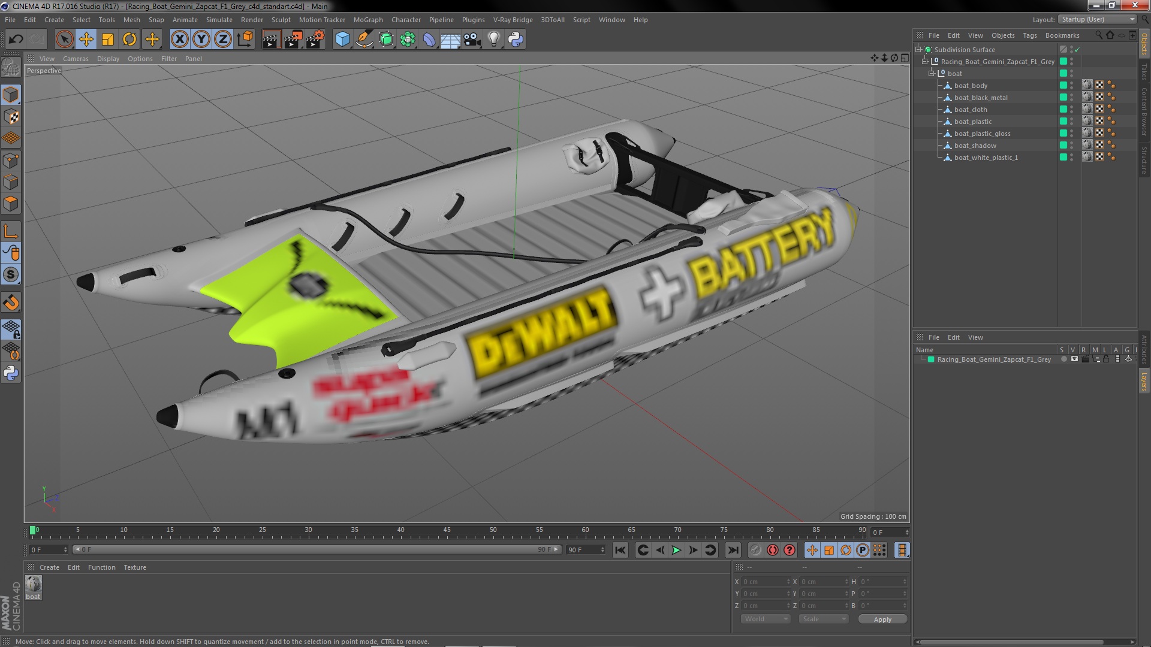Toggle Snap (S icon) in left toolbar
The width and height of the screenshot is (1151, 647).
point(11,275)
